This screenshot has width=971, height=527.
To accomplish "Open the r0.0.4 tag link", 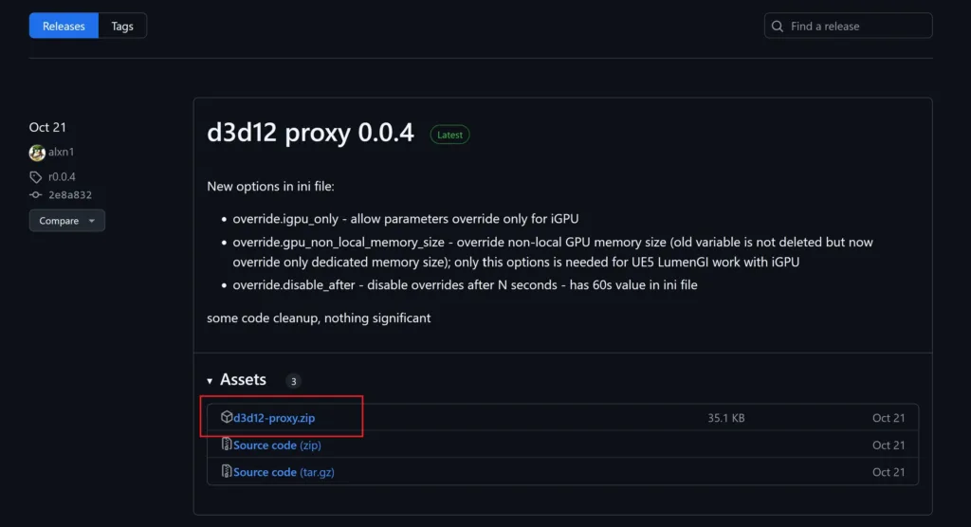I will click(62, 177).
